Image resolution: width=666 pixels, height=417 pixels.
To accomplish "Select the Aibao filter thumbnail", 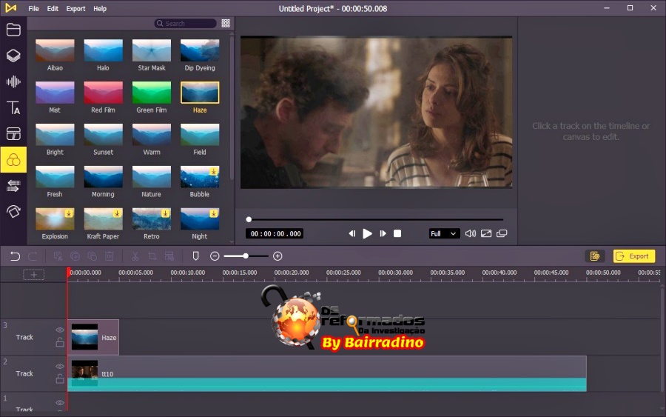I will [x=55, y=50].
